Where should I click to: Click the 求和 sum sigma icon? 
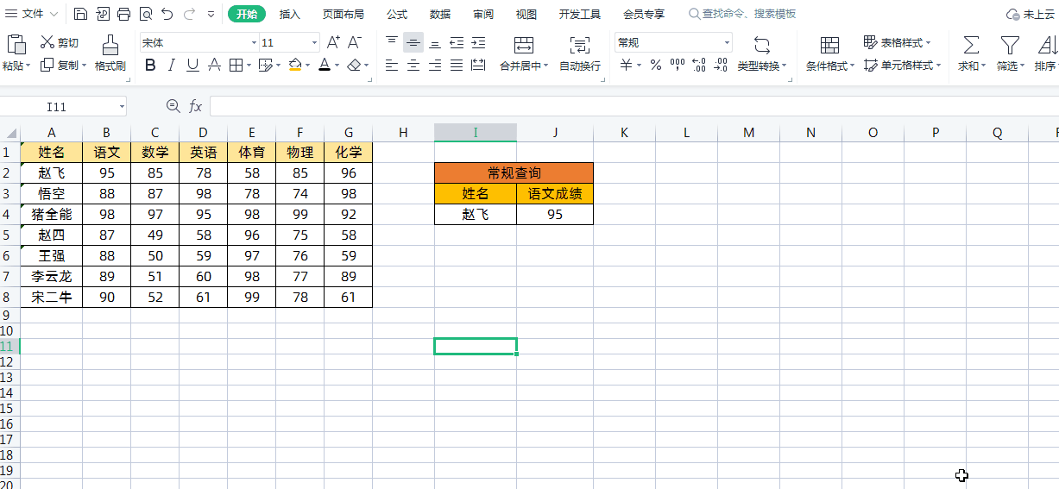pyautogui.click(x=971, y=45)
